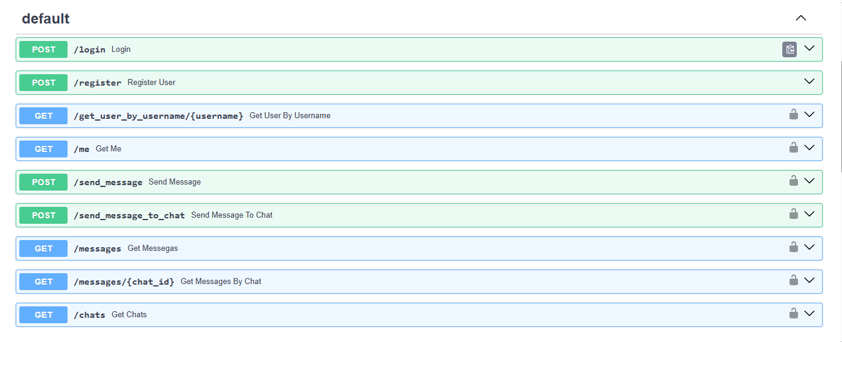Expand the /chats endpoint chevron

click(809, 314)
